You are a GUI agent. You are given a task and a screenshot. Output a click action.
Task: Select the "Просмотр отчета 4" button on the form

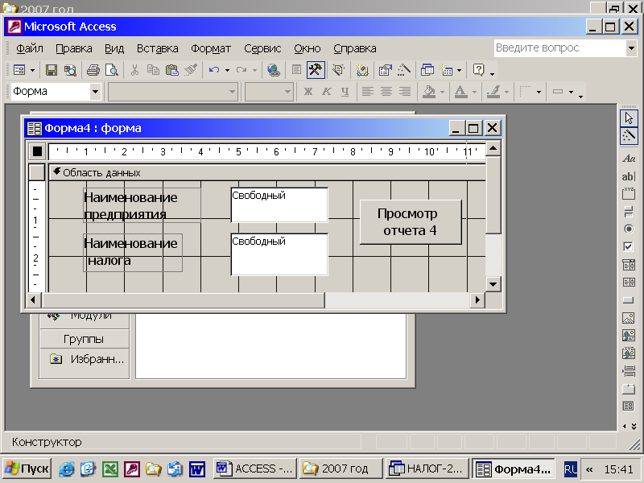(411, 222)
